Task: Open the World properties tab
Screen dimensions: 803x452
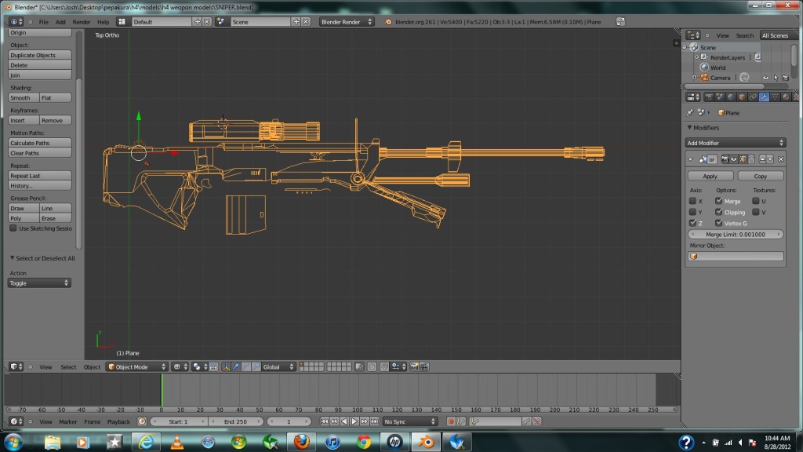Action: [x=731, y=97]
